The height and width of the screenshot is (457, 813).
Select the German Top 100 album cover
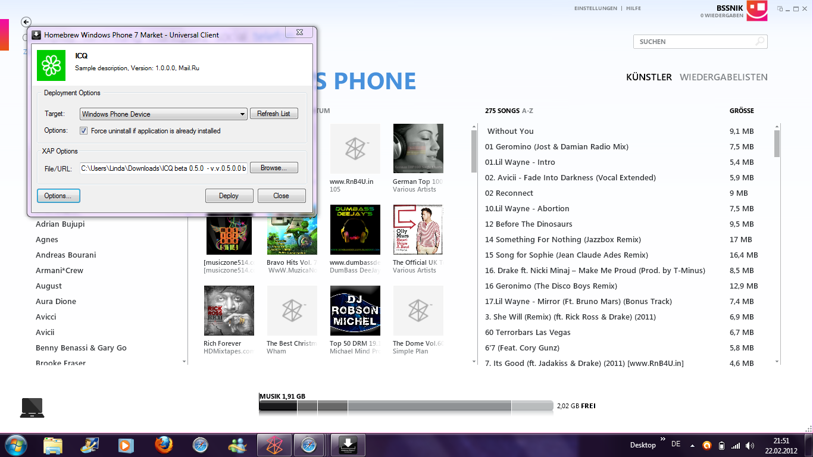click(418, 149)
